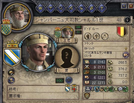
Task: Click the empty wife portrait silhouette
Action: tap(67, 57)
